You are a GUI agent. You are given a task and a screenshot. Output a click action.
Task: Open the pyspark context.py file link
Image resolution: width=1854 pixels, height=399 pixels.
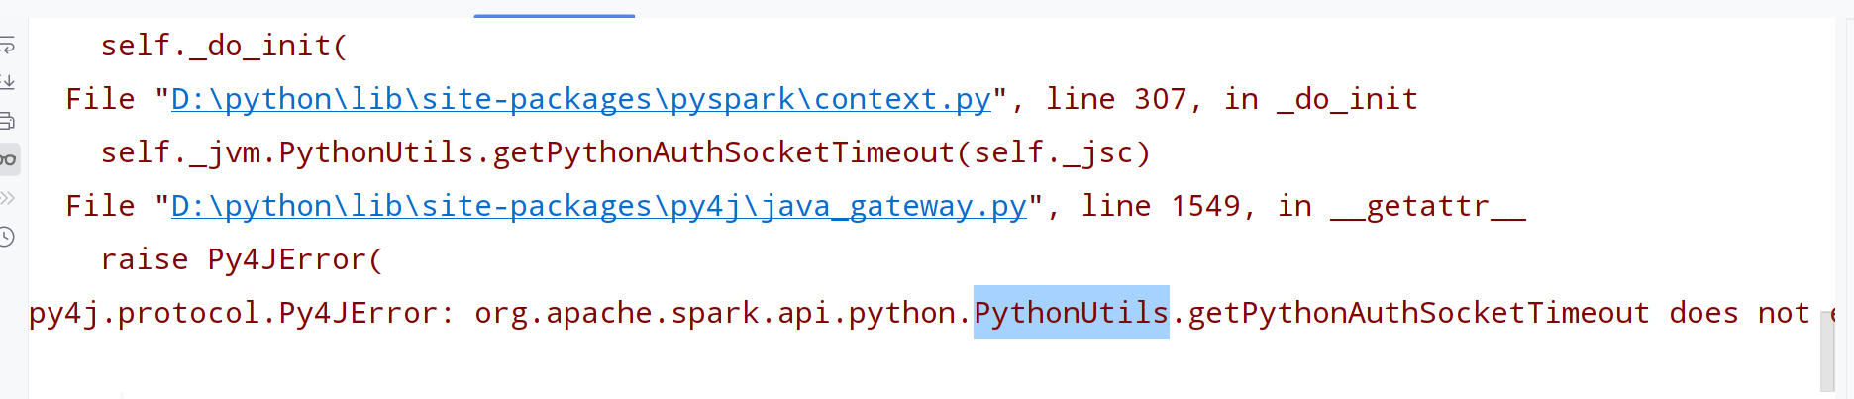pos(580,99)
